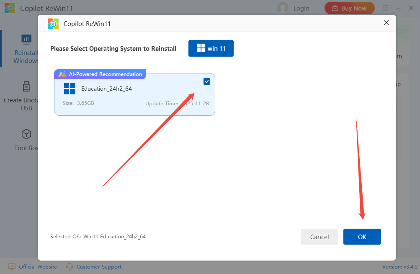Close the OS selection dialog
Screen dimensions: 420x274
pos(387,23)
